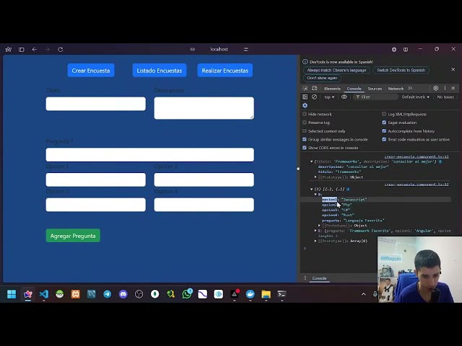The height and width of the screenshot is (346, 462).
Task: Collapse the logged (2) array
Action: coord(311,189)
